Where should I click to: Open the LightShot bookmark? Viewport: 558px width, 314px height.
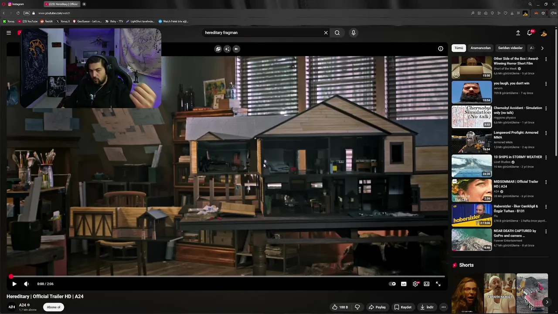tap(140, 21)
